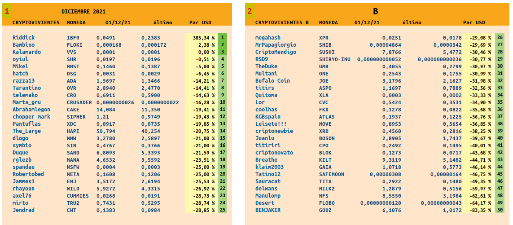Viewport: 513px width, 225px height.
Task: Click the rank 50 badge
Action: click(500, 210)
